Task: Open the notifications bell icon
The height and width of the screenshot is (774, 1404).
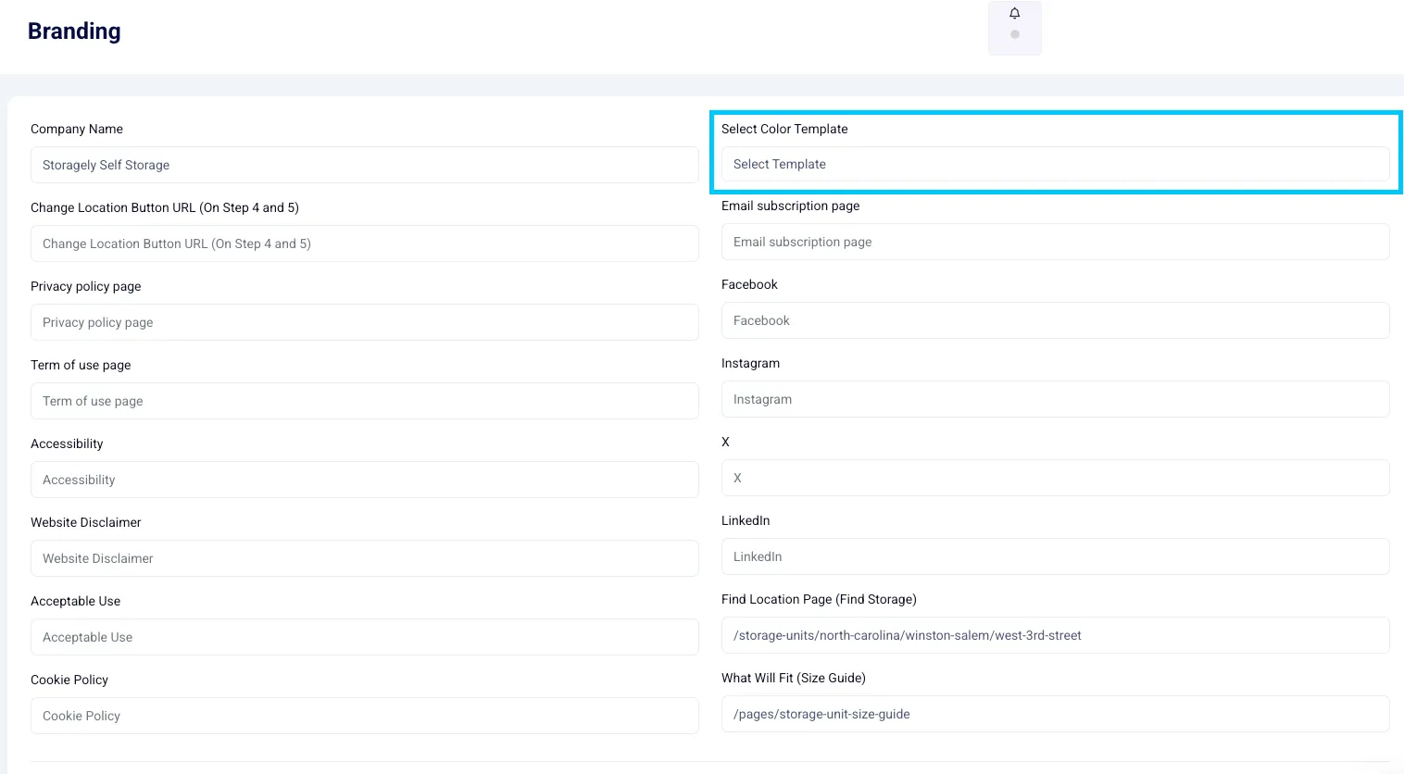Action: point(1015,14)
